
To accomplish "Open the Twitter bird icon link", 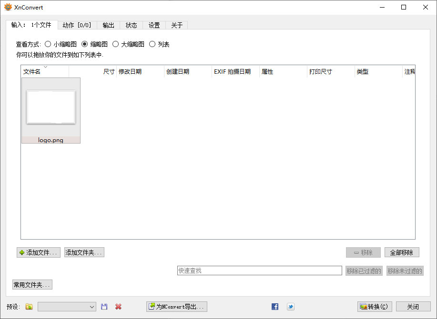I will pyautogui.click(x=290, y=307).
